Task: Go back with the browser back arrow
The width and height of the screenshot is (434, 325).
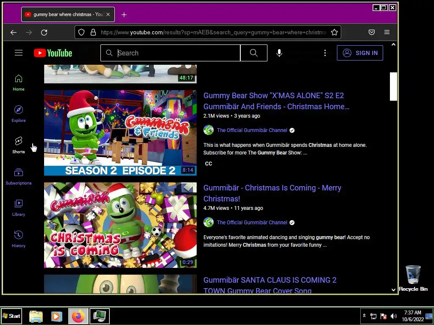Action: 13,32
